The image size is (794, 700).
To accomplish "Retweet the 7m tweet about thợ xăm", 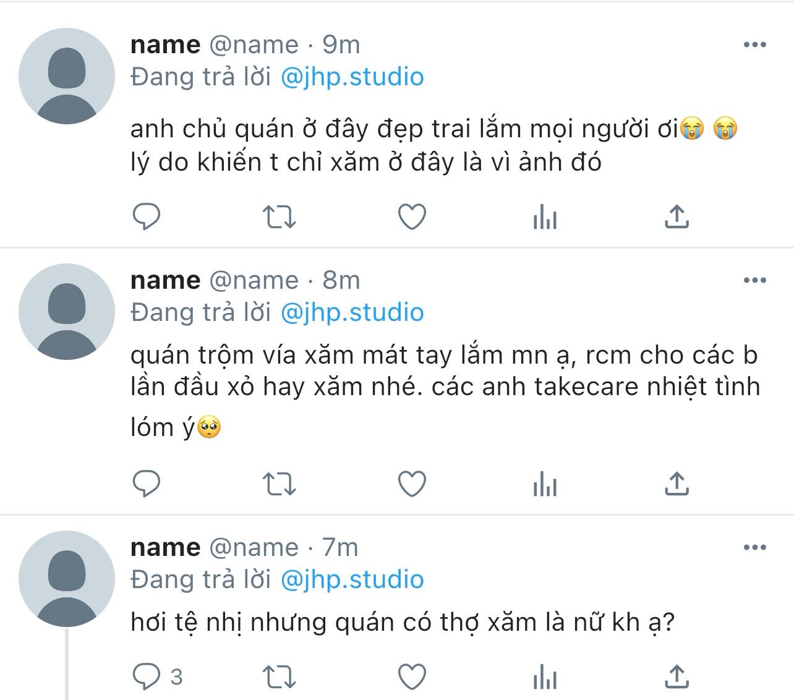I will (280, 677).
